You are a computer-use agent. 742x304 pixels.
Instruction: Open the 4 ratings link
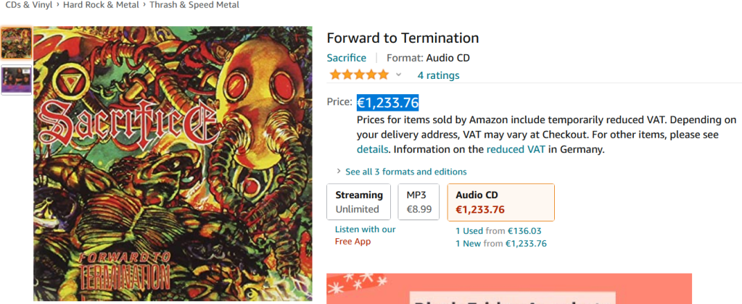[438, 75]
